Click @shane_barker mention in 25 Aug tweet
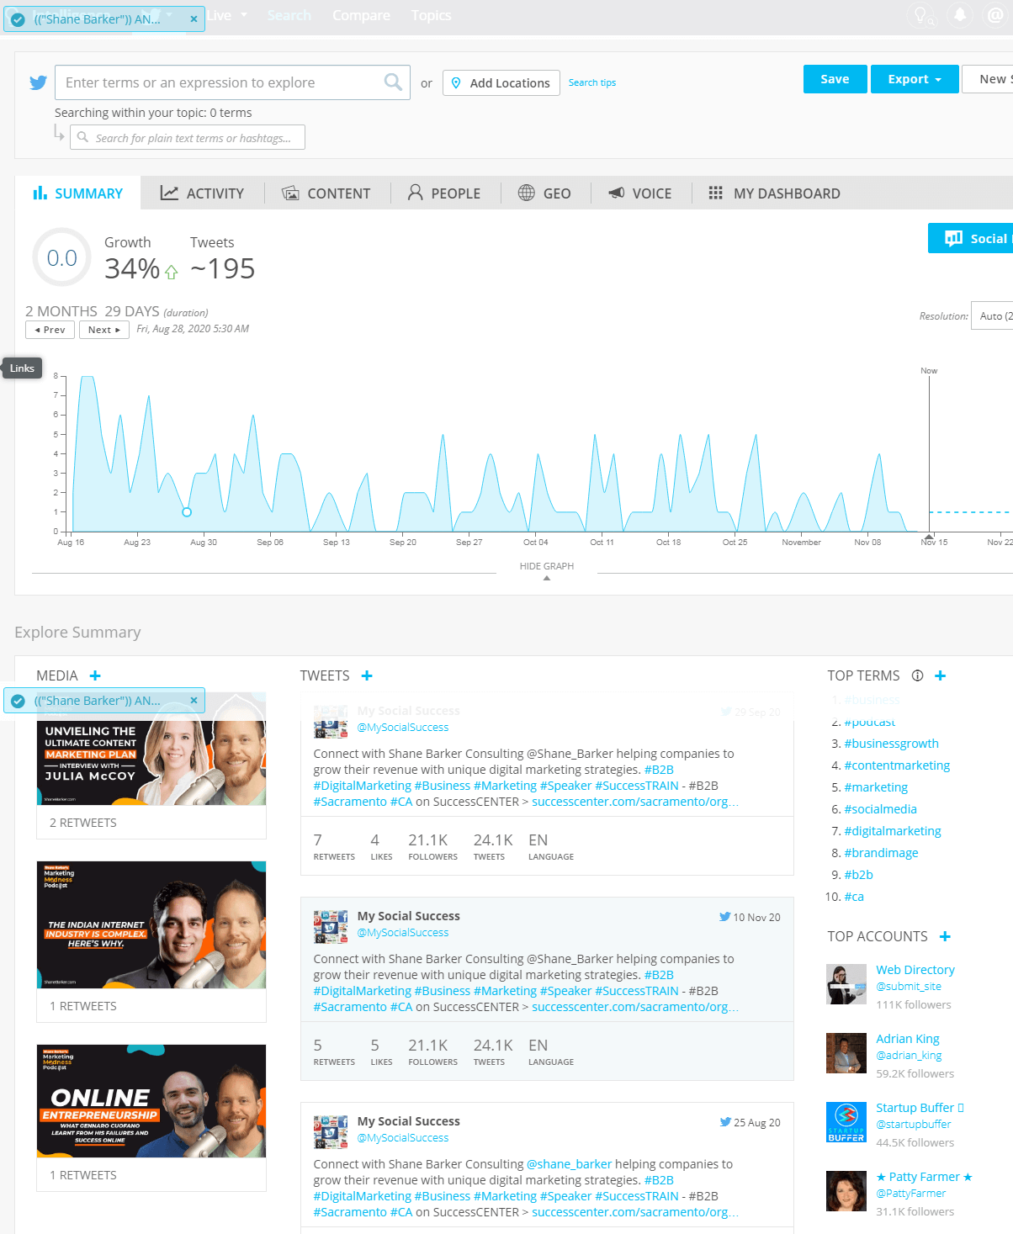This screenshot has width=1013, height=1234. [569, 1164]
